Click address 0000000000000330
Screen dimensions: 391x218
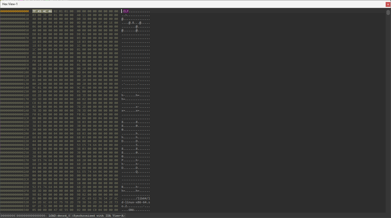click(x=15, y=206)
